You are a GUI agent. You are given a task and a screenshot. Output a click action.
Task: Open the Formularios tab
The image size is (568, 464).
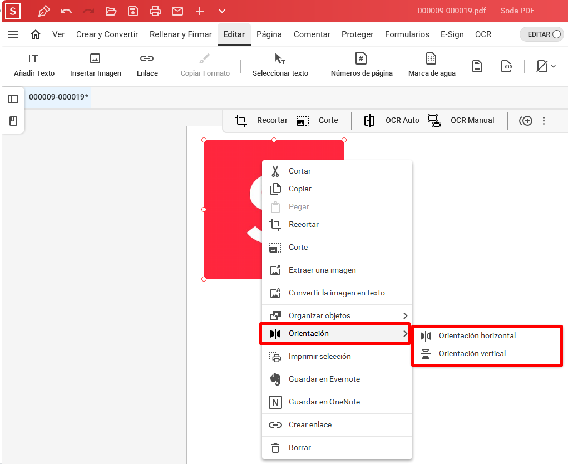coord(407,34)
